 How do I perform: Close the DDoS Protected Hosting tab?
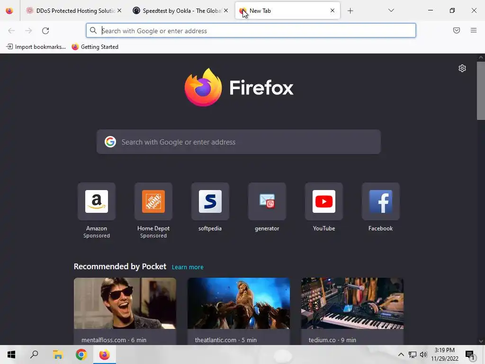pyautogui.click(x=119, y=10)
